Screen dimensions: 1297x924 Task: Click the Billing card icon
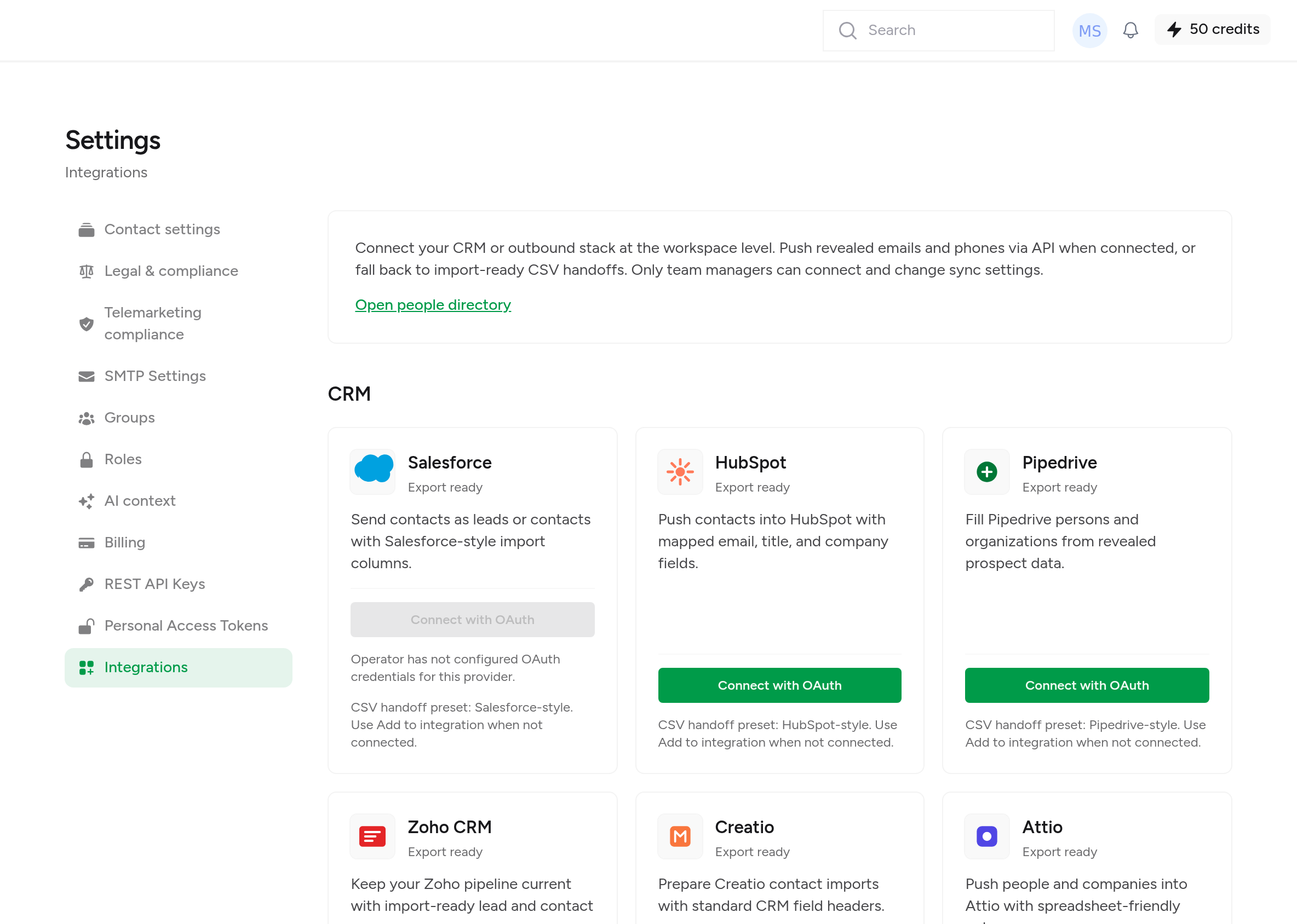[87, 543]
